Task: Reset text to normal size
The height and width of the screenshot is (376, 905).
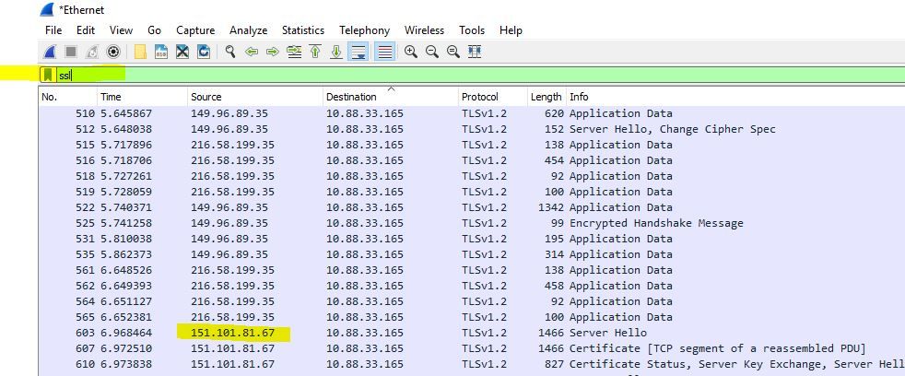Action: (x=453, y=52)
